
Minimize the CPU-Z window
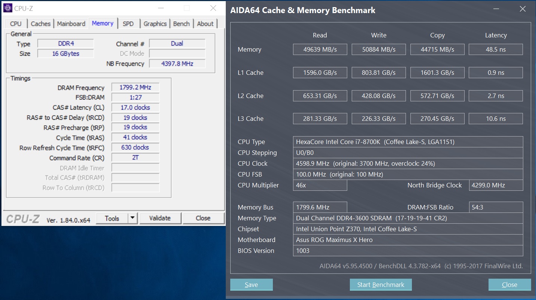click(x=161, y=8)
